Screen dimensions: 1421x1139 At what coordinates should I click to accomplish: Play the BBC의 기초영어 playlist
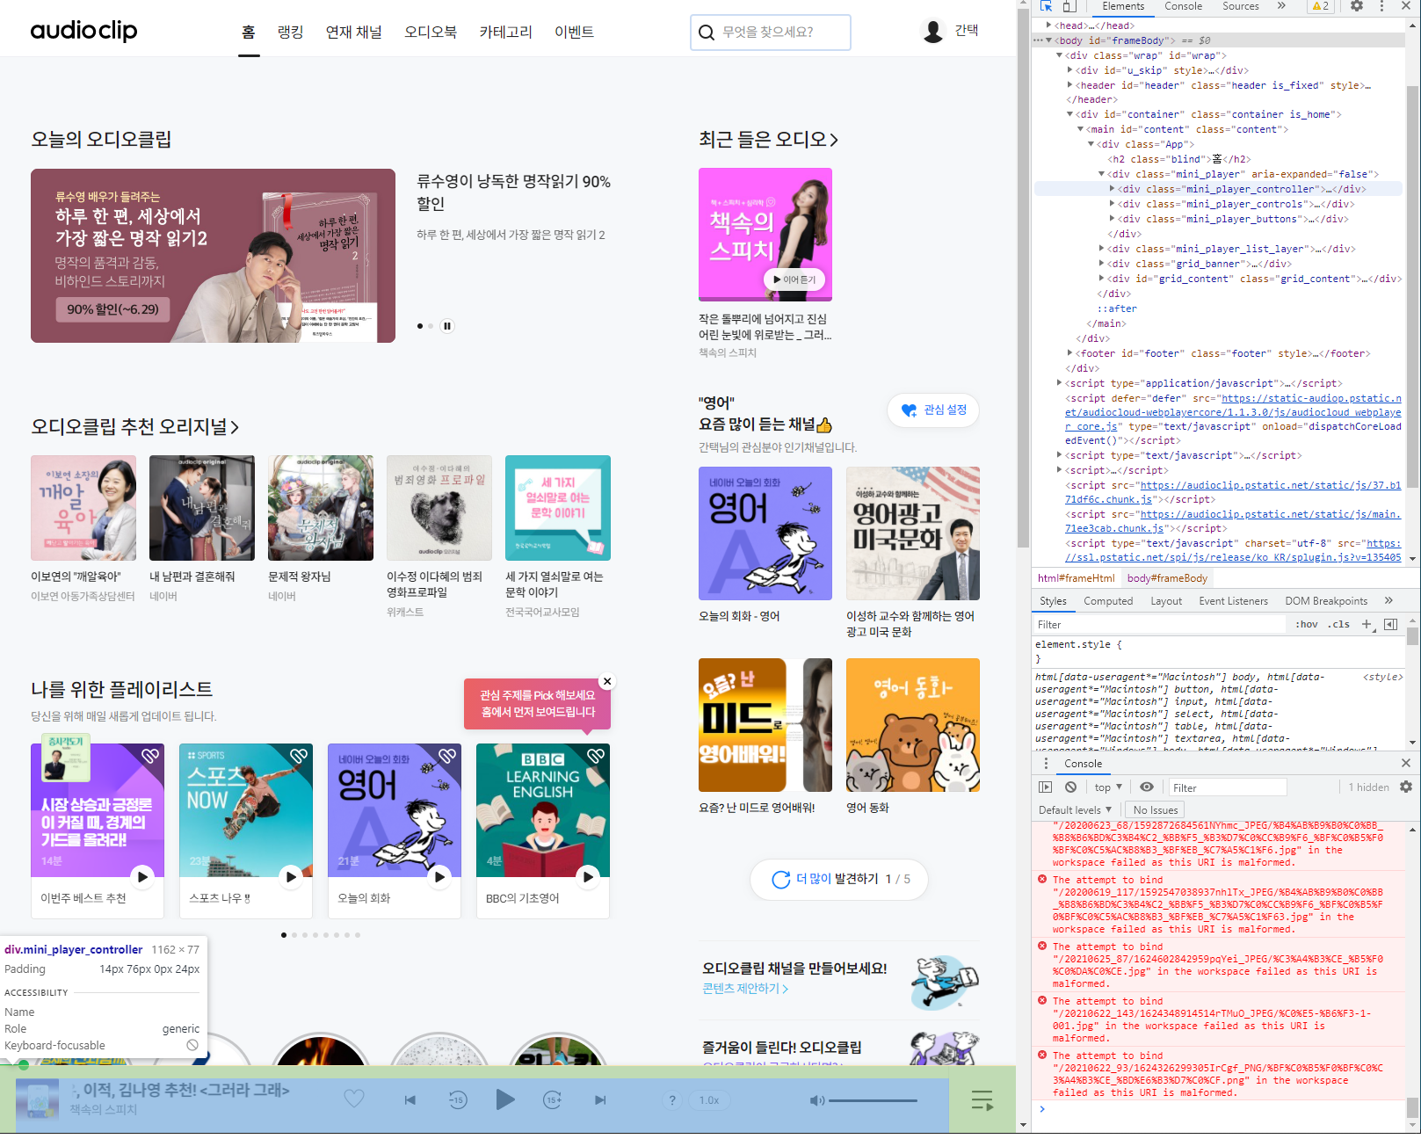pos(588,875)
